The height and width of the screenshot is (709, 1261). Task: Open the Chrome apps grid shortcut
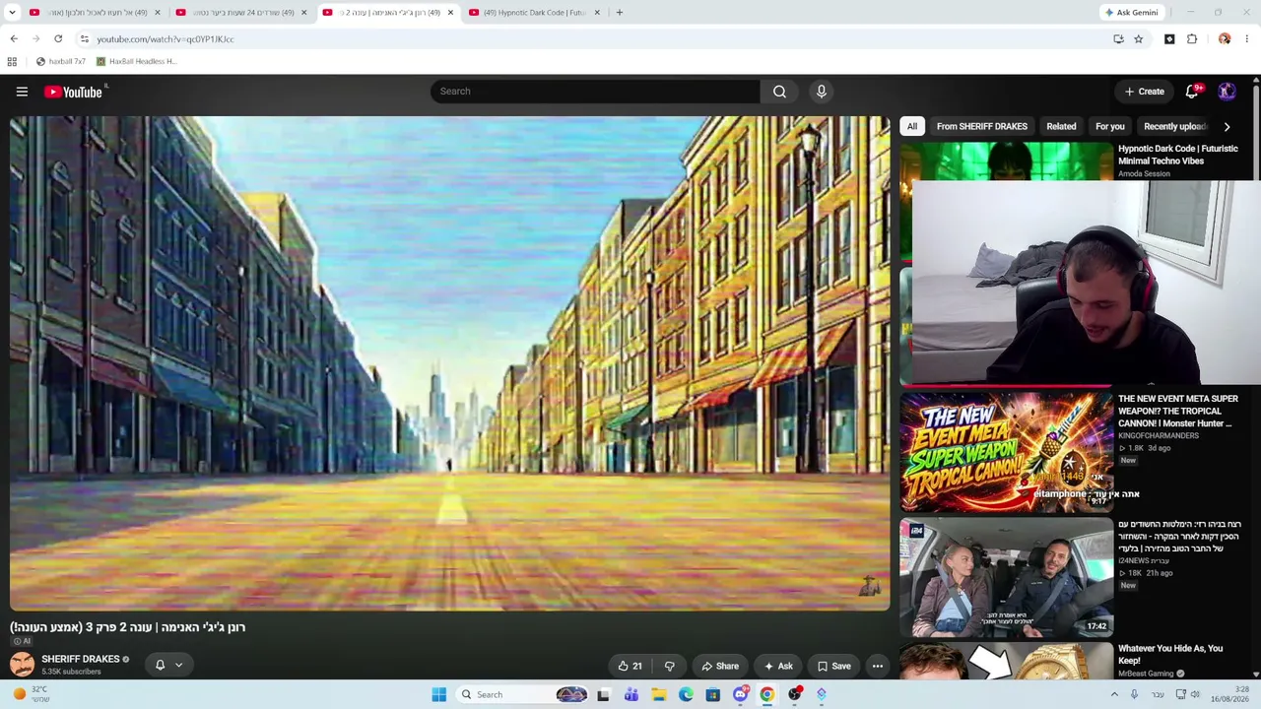click(12, 61)
